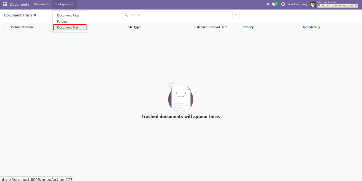Click the bug debug tools icon
Image resolution: width=362 pixels, height=181 pixels.
[x=268, y=4]
